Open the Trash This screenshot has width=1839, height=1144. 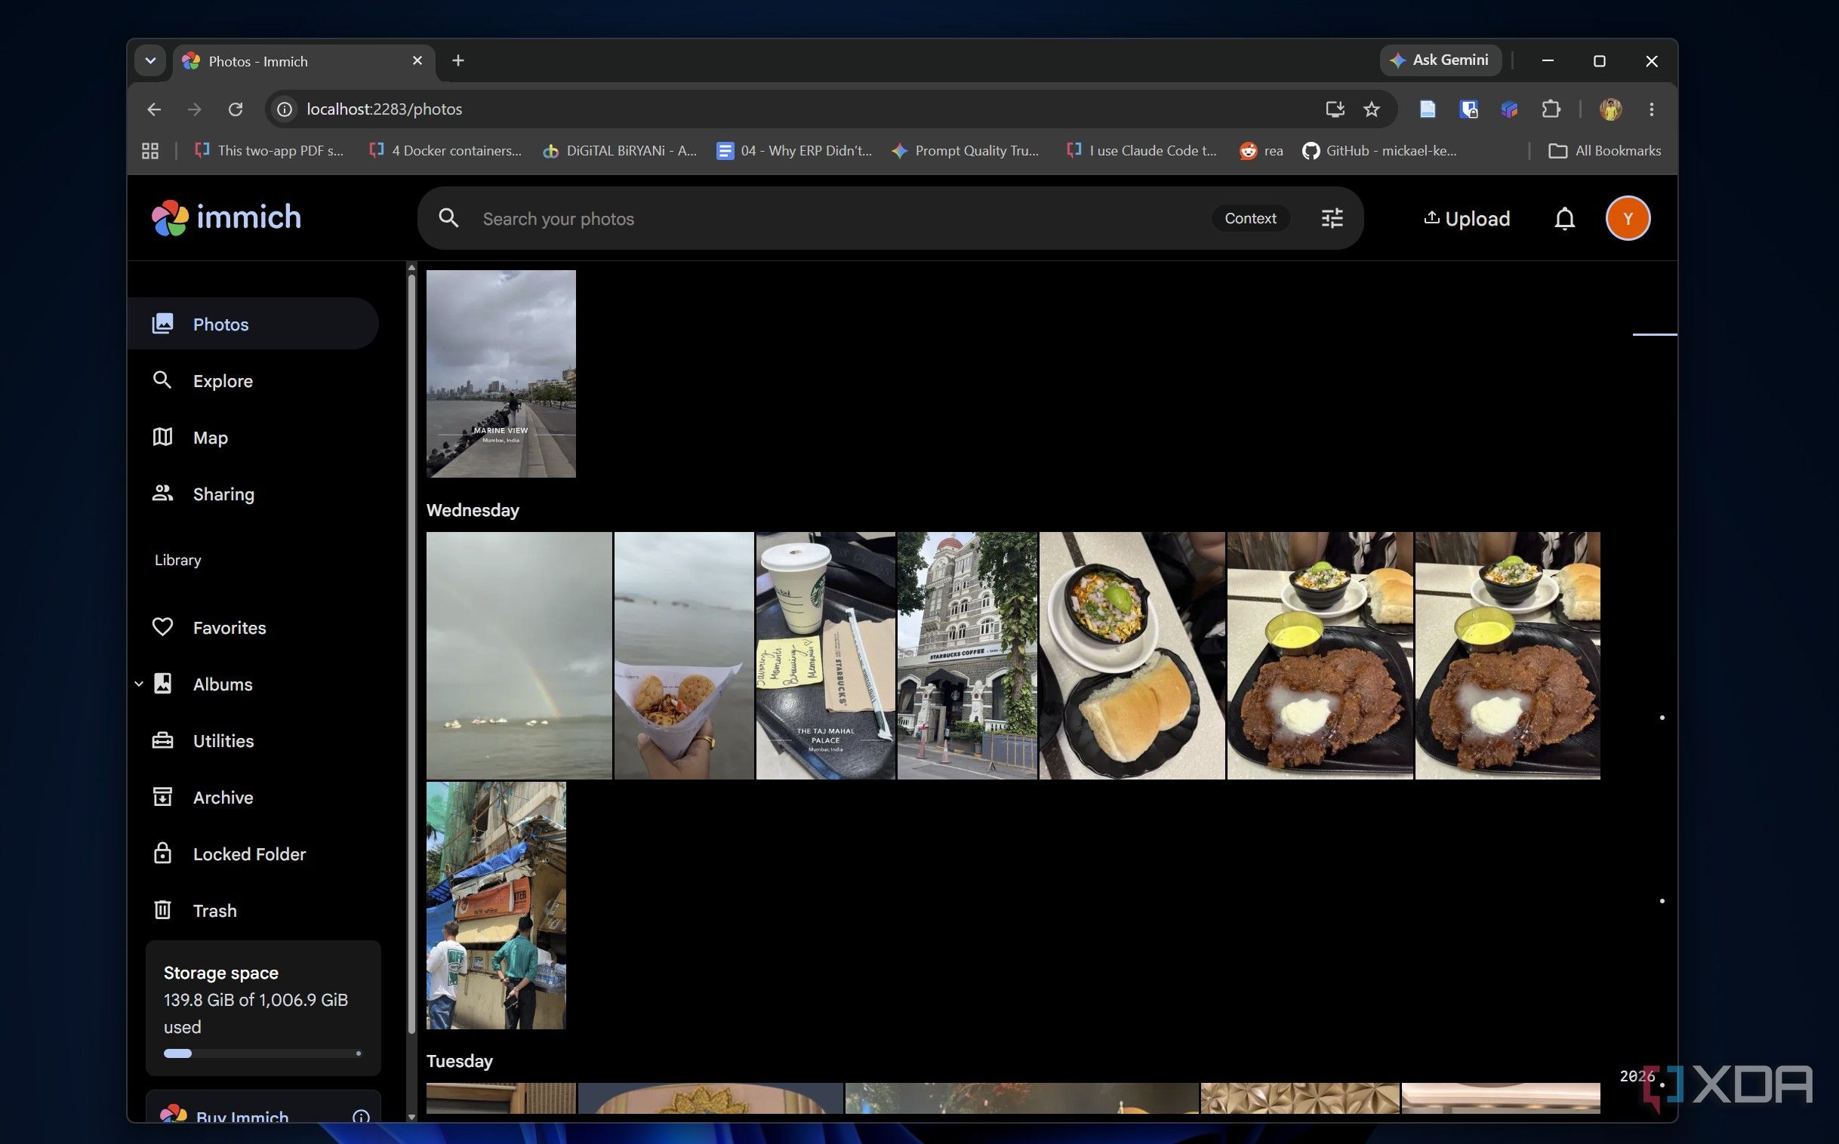click(253, 910)
